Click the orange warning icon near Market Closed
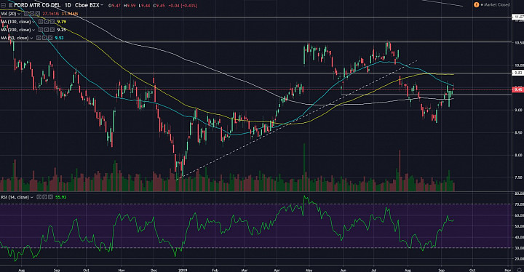 click(x=476, y=4)
